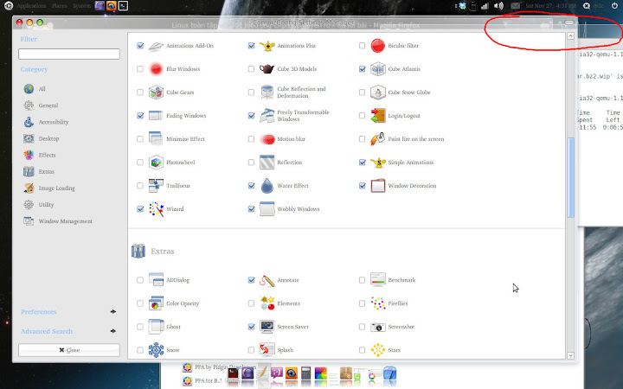The width and height of the screenshot is (623, 389).
Task: Click the Animations Add-On plugin icon
Action: point(156,46)
